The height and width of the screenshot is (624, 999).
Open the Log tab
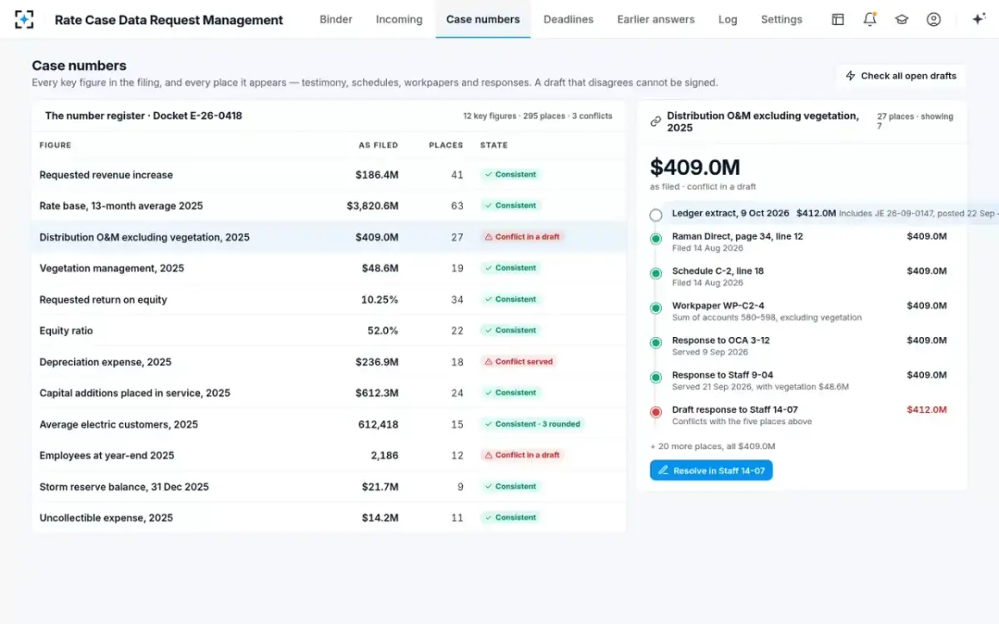tap(728, 19)
